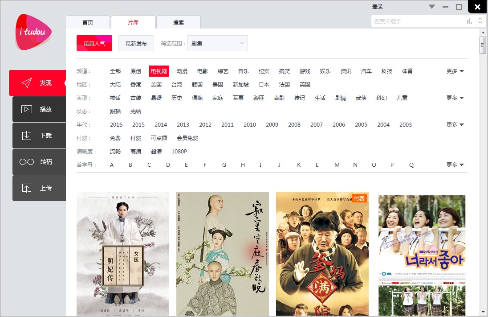Filter by 可点播 payment type
The width and height of the screenshot is (488, 317).
coord(159,138)
